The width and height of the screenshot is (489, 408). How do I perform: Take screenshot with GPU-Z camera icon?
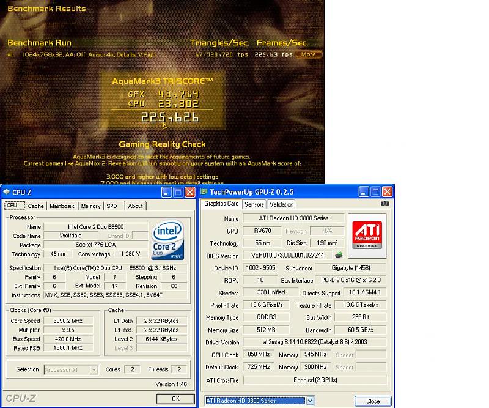pyautogui.click(x=385, y=203)
